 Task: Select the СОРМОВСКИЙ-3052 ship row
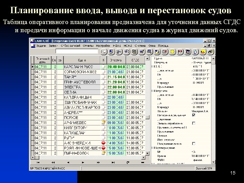(88, 72)
